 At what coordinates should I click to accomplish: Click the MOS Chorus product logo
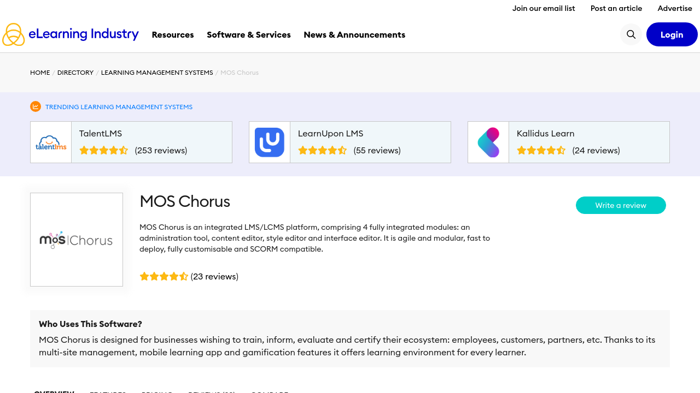click(77, 240)
